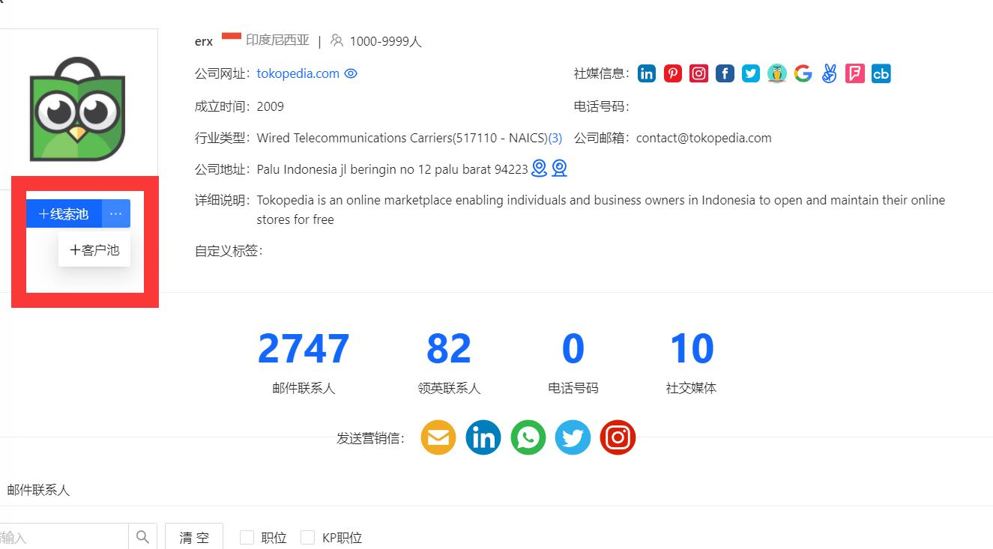
Task: Click the Indonesia flag country label
Action: (x=265, y=40)
